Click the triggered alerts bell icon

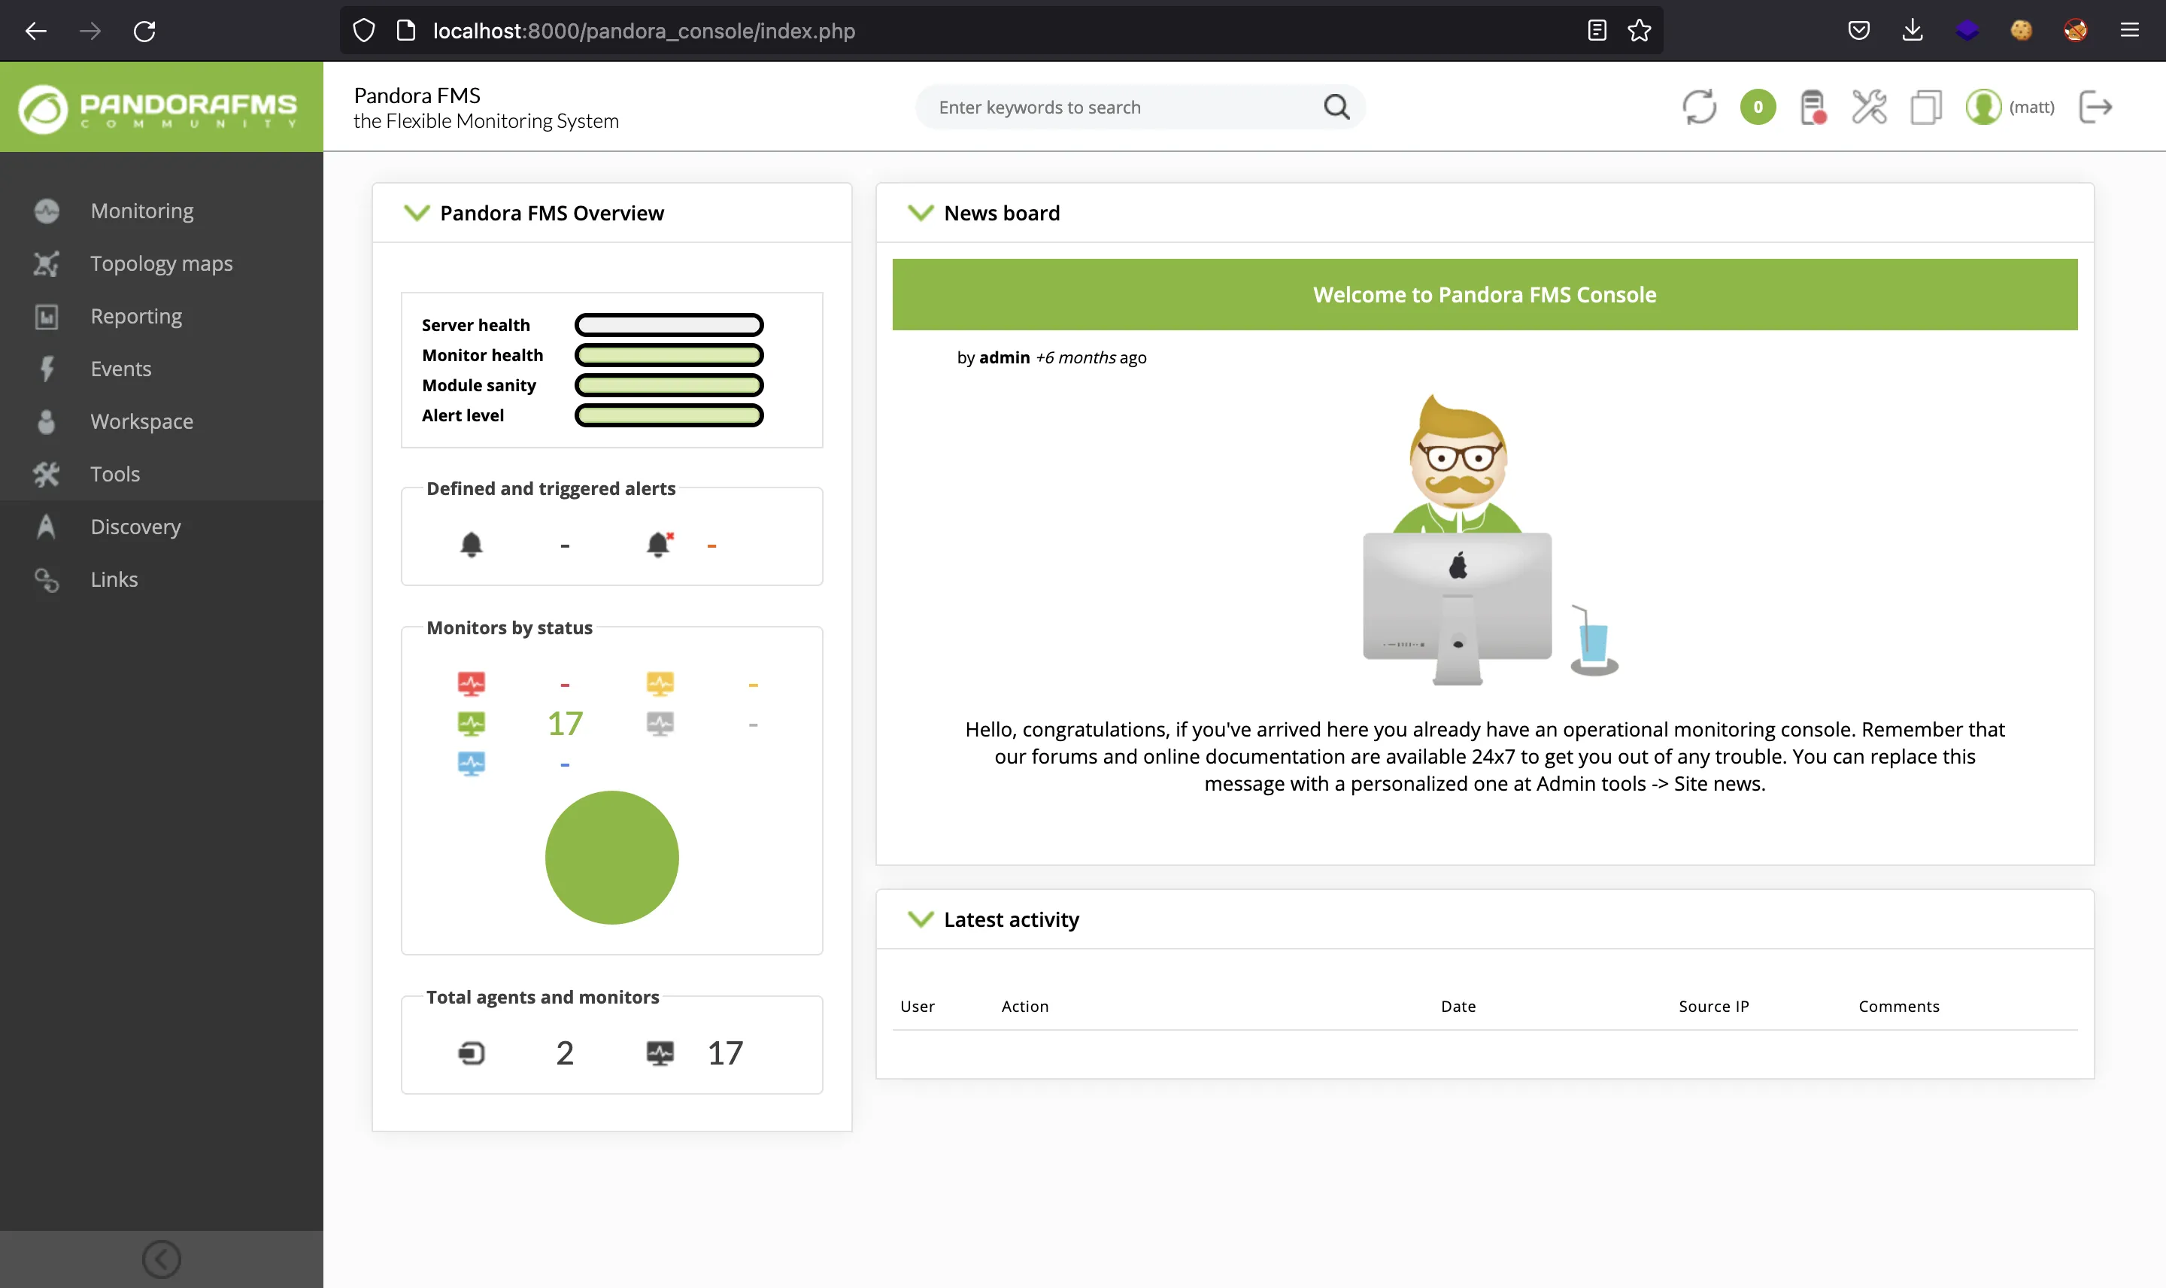(660, 544)
